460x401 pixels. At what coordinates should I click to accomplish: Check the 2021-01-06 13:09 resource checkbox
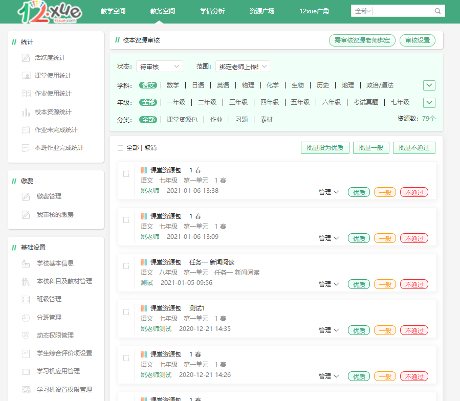click(x=126, y=220)
